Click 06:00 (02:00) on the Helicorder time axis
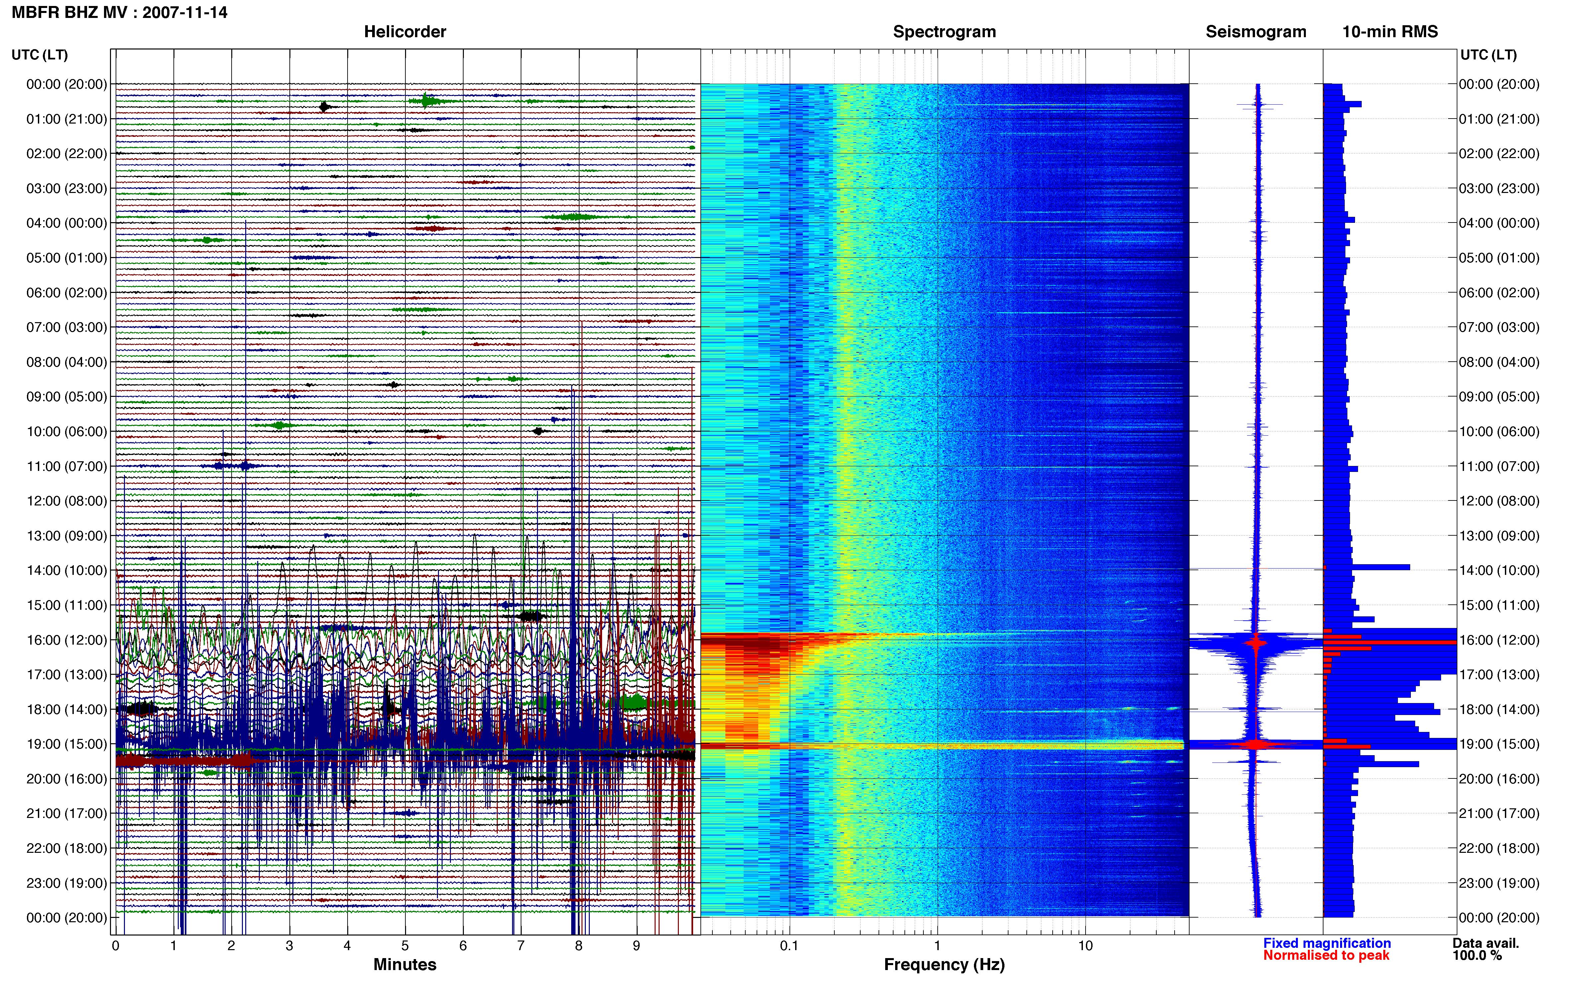Image resolution: width=1575 pixels, height=984 pixels. 66,293
